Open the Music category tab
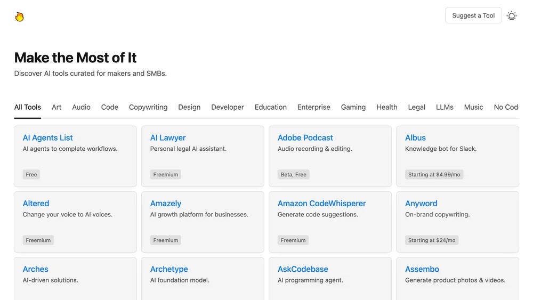This screenshot has width=533, height=300. [473, 107]
